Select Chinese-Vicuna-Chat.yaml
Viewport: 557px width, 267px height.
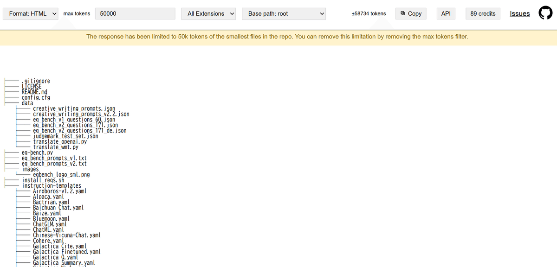tap(67, 235)
